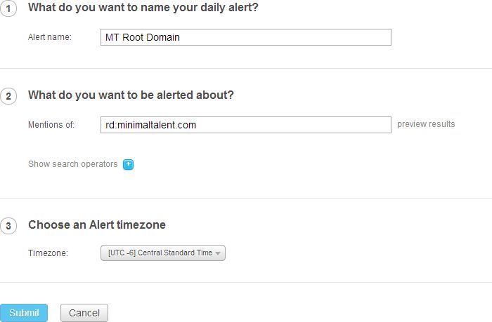Click the step 2 circle number icon

click(7, 96)
